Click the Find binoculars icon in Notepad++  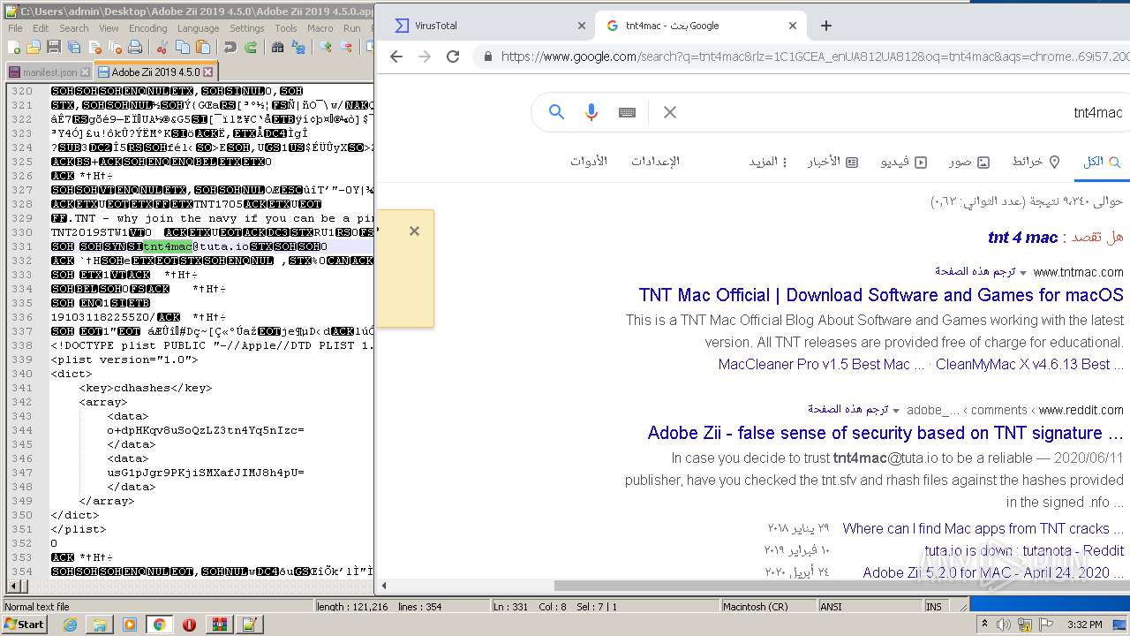point(277,47)
